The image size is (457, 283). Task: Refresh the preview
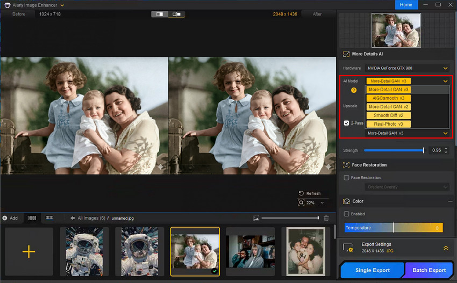(310, 193)
